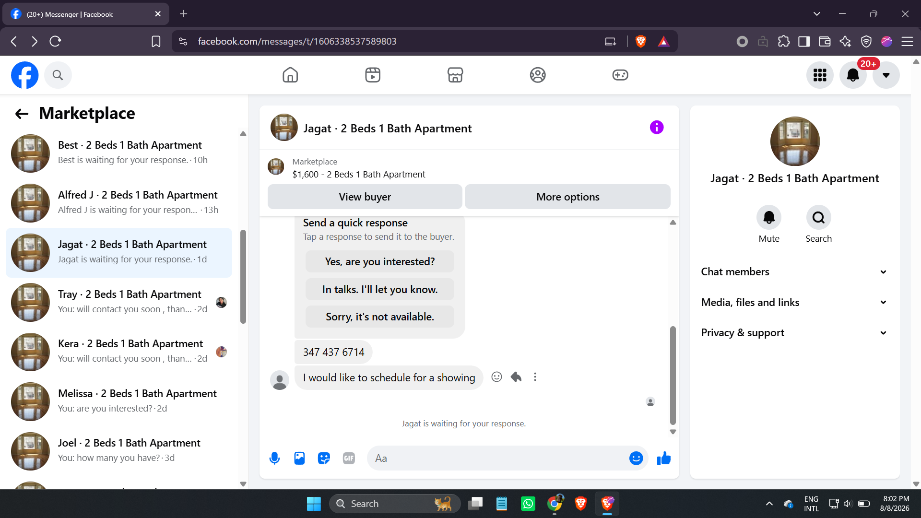
Task: Open the Facebook menu grid icon
Action: pos(820,75)
